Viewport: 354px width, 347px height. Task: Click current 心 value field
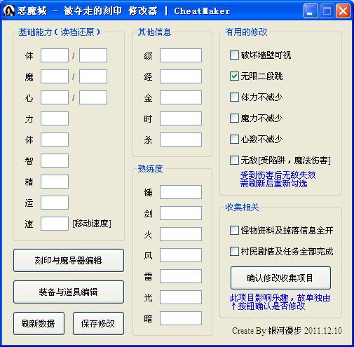coord(55,97)
